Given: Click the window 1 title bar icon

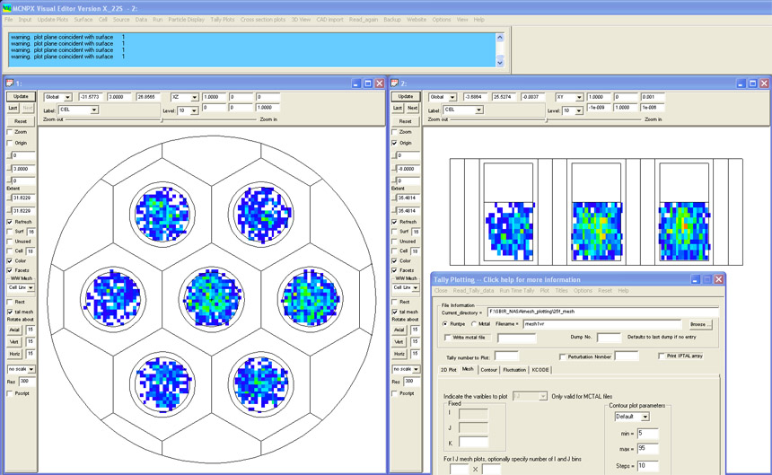Looking at the screenshot, I should tap(9, 84).
